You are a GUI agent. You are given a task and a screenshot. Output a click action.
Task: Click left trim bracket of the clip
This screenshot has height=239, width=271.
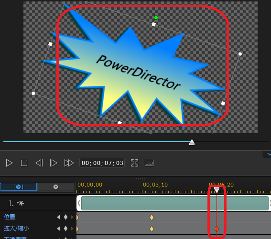[79, 203]
